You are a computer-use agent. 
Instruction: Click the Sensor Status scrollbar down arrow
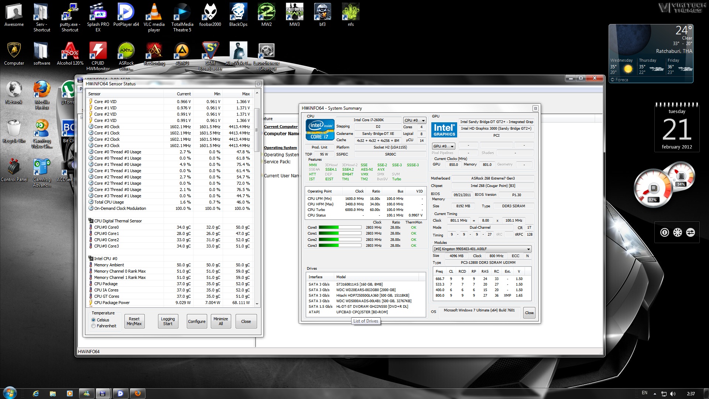[257, 304]
